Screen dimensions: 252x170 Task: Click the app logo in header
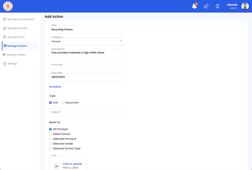coord(8,6)
